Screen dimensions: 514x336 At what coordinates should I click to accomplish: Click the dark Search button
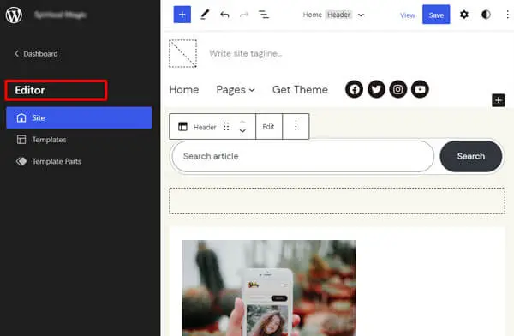click(470, 156)
